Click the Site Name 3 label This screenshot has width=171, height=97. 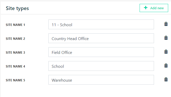coord(15,53)
